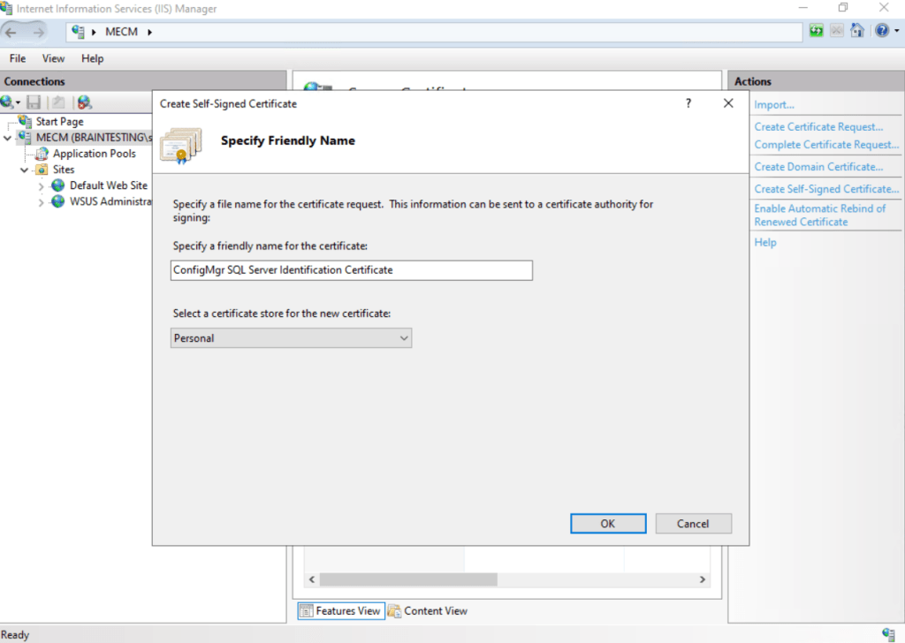Select Application Pools in the tree
Image resolution: width=905 pixels, height=643 pixels.
tap(94, 154)
